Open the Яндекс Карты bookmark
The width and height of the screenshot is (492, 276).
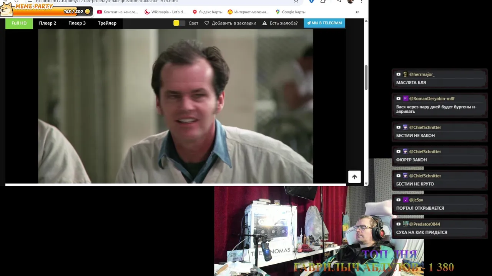[207, 12]
